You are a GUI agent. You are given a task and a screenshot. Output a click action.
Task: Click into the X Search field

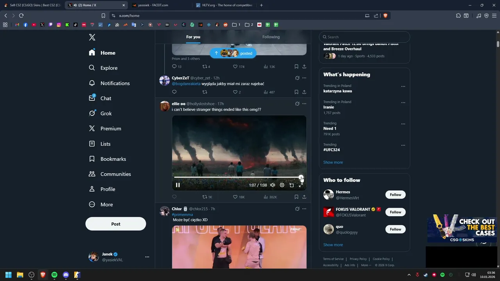tap(364, 37)
